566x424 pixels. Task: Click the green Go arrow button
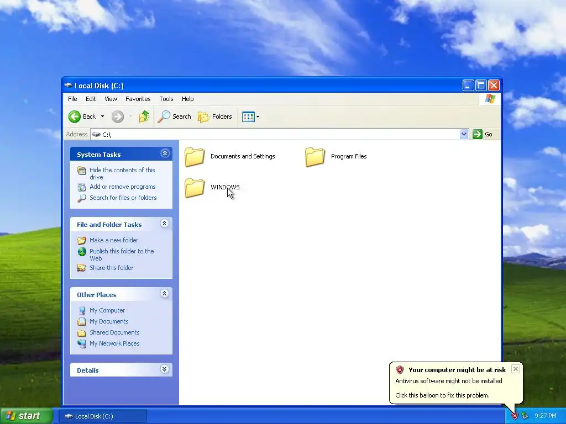point(478,134)
